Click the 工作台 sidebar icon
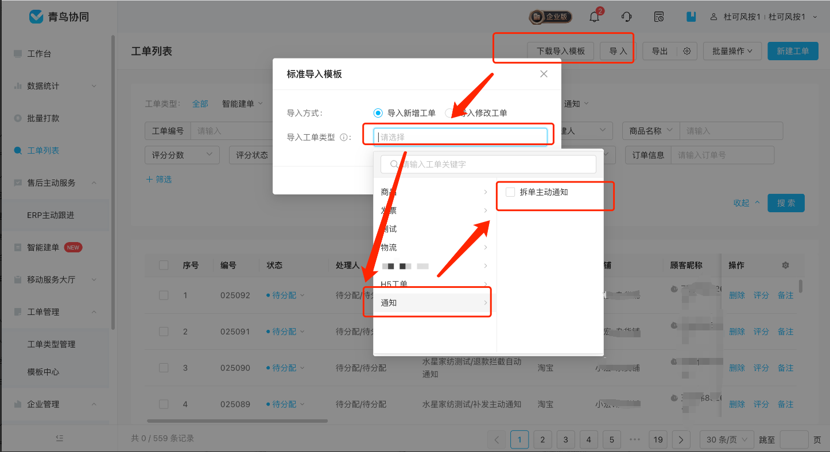Viewport: 830px width, 452px height. 18,53
